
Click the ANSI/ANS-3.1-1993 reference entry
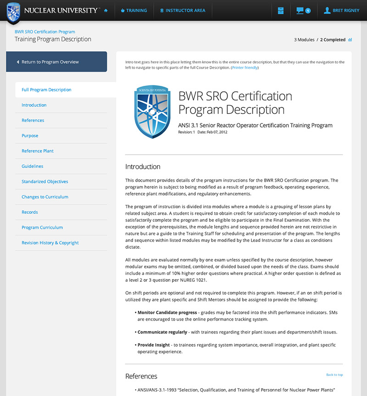[235, 390]
